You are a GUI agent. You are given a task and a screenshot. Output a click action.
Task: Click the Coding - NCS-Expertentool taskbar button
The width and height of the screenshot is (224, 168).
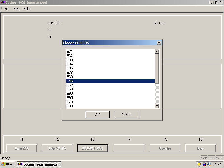[x=39, y=164]
